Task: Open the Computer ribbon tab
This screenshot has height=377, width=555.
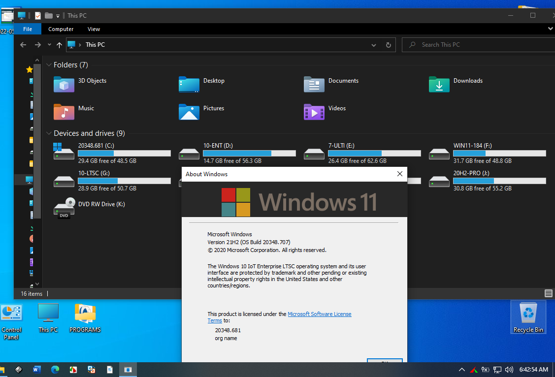Action: pyautogui.click(x=61, y=29)
